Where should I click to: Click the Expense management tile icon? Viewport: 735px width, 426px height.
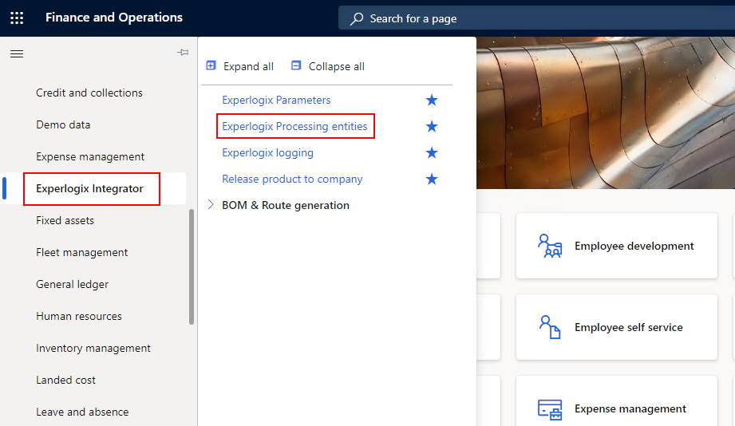[x=549, y=409]
